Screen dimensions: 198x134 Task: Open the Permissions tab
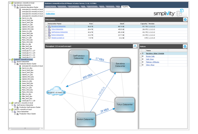point(110,7)
